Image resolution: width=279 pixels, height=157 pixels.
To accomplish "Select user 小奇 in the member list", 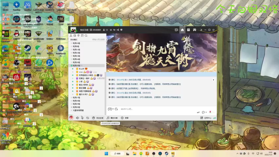I will (x=81, y=82).
